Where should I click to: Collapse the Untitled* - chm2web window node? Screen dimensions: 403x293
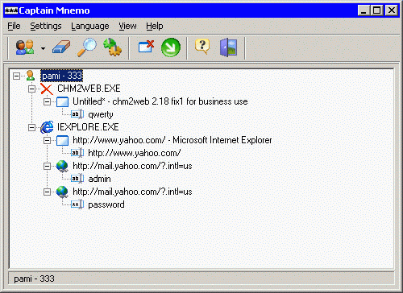tap(47, 101)
